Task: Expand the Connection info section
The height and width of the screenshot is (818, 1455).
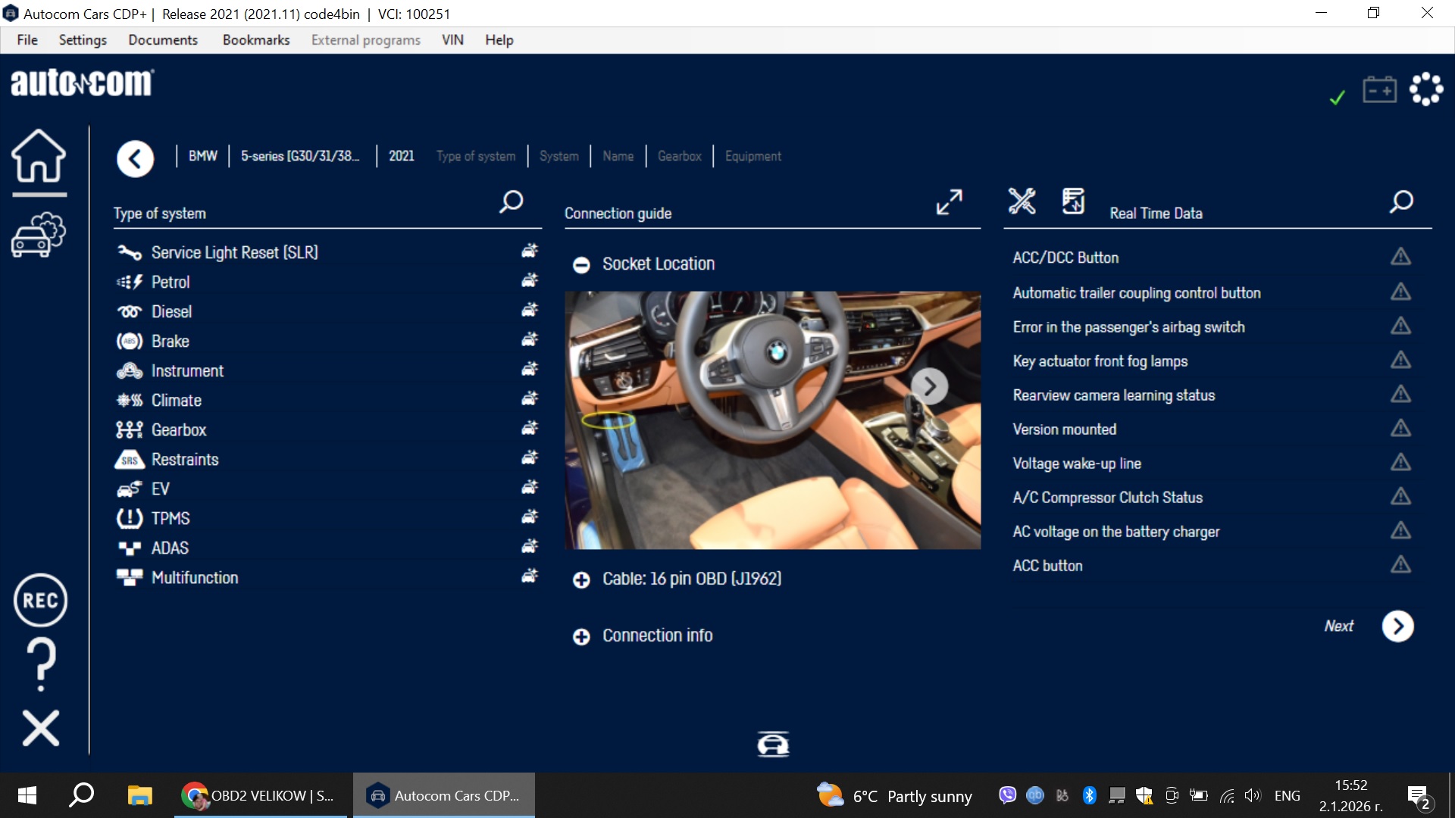Action: point(581,636)
